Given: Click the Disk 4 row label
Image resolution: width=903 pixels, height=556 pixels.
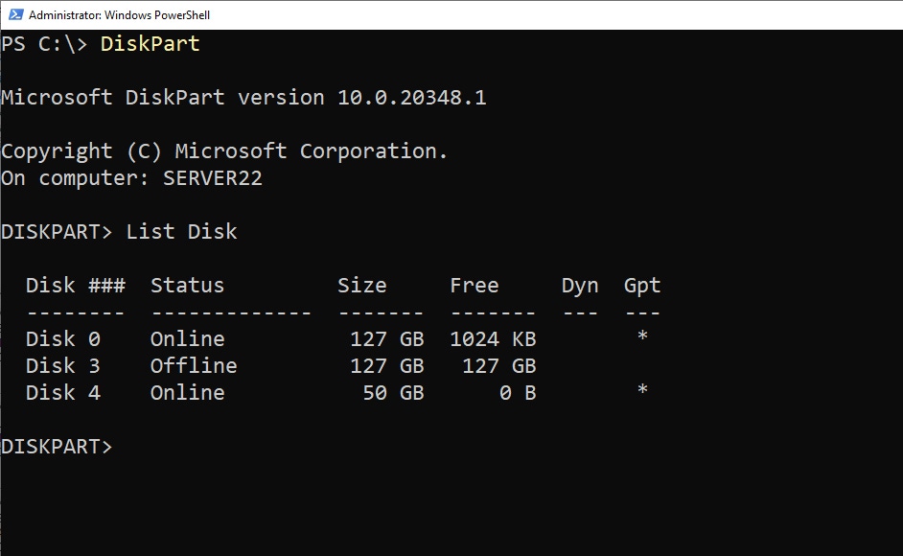Looking at the screenshot, I should click(x=63, y=393).
